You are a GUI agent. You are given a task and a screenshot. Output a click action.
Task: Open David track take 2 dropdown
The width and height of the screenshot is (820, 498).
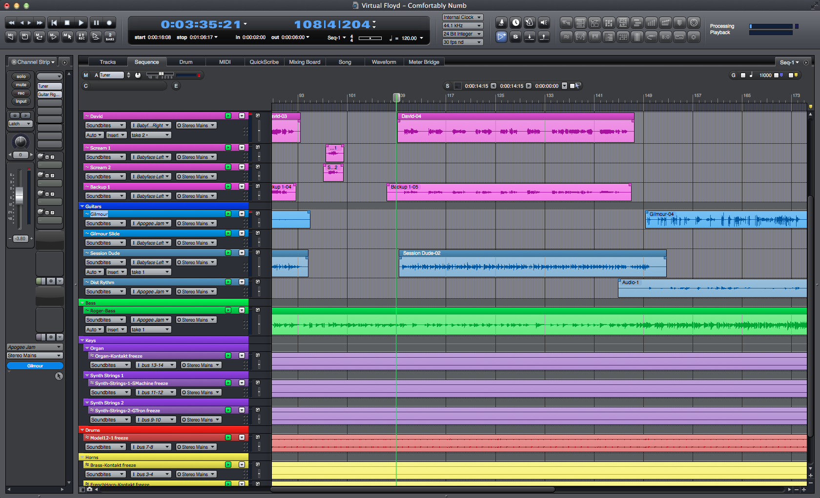[x=150, y=135]
